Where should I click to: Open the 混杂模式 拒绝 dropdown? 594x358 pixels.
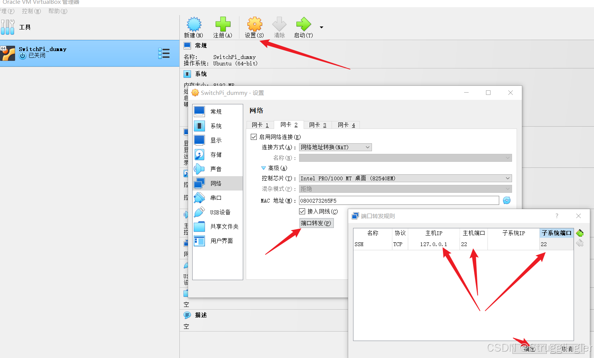406,189
